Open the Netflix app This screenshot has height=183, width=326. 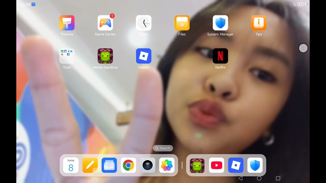tap(220, 56)
